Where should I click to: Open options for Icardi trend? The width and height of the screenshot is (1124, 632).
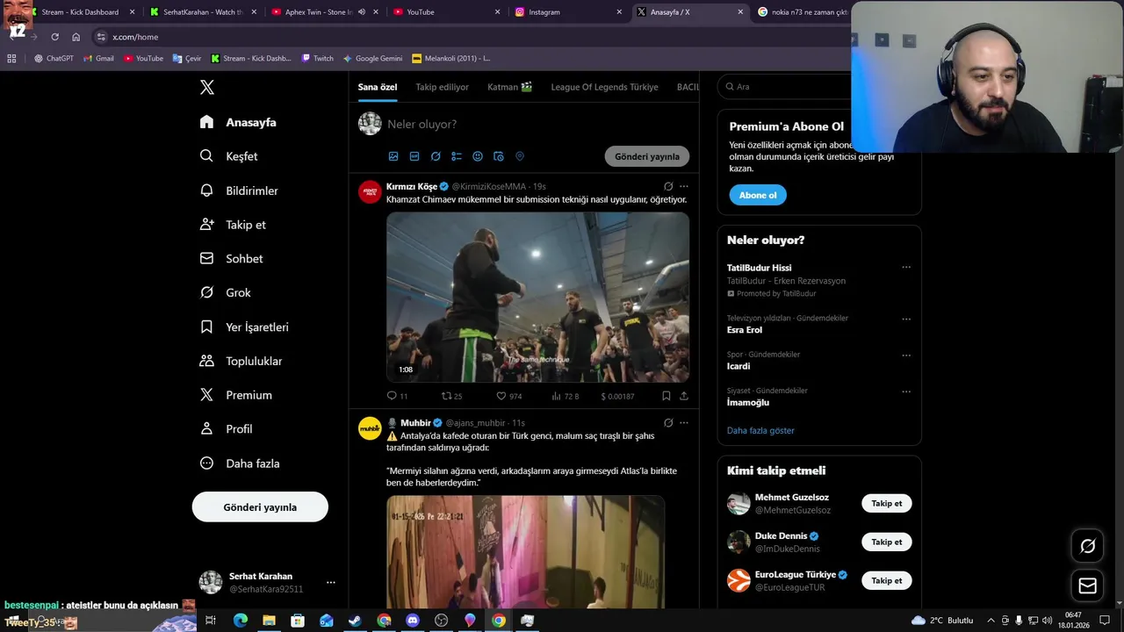click(x=906, y=355)
